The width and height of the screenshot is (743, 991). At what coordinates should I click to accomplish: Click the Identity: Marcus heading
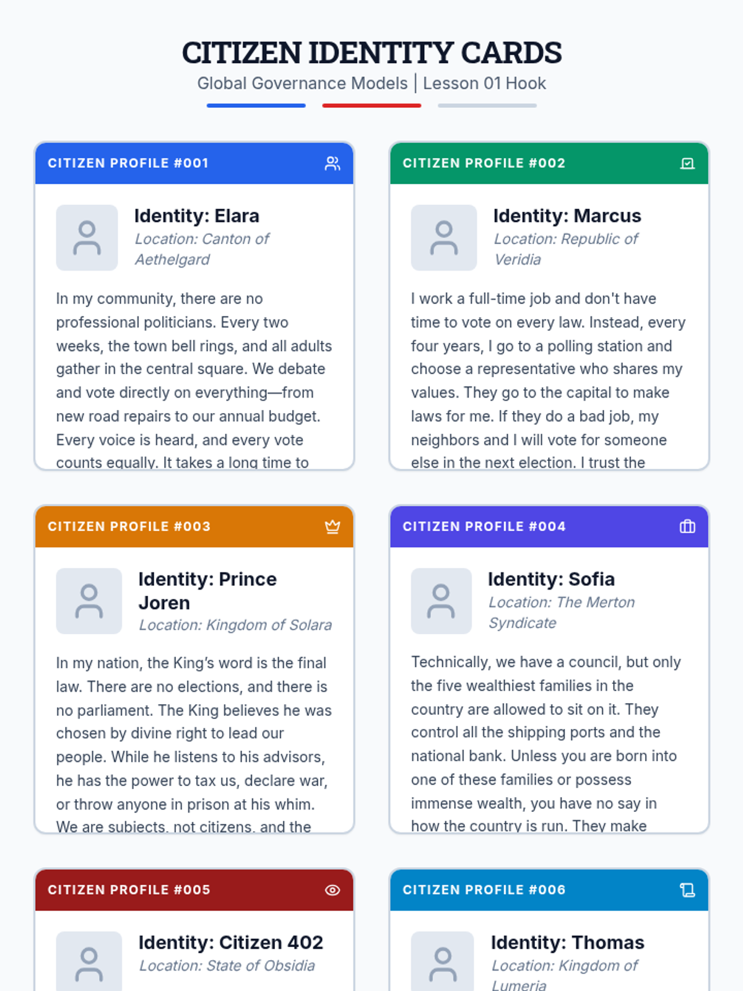tap(567, 216)
